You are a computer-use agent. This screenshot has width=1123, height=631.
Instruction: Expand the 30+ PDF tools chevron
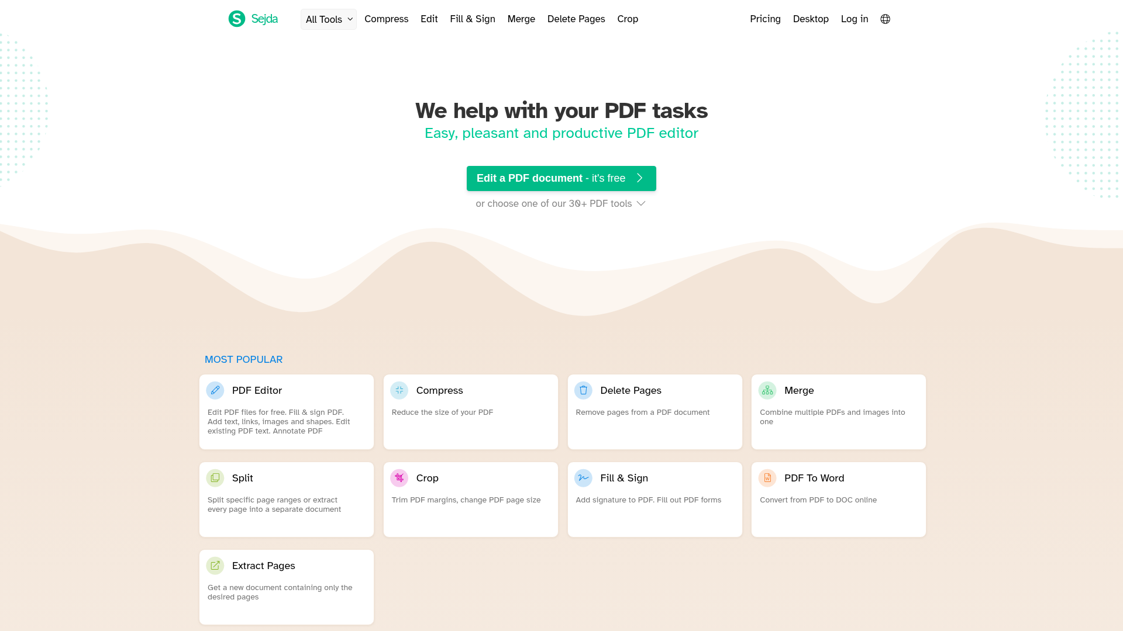[x=641, y=203]
